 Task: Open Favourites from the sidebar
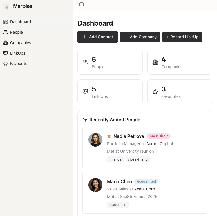[19, 64]
